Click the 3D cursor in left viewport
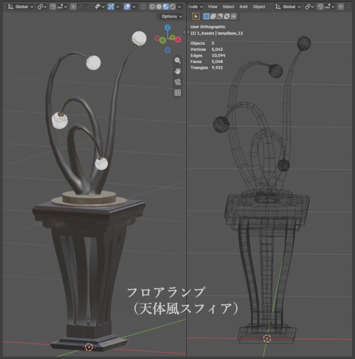The width and height of the screenshot is (355, 359). coord(89,347)
